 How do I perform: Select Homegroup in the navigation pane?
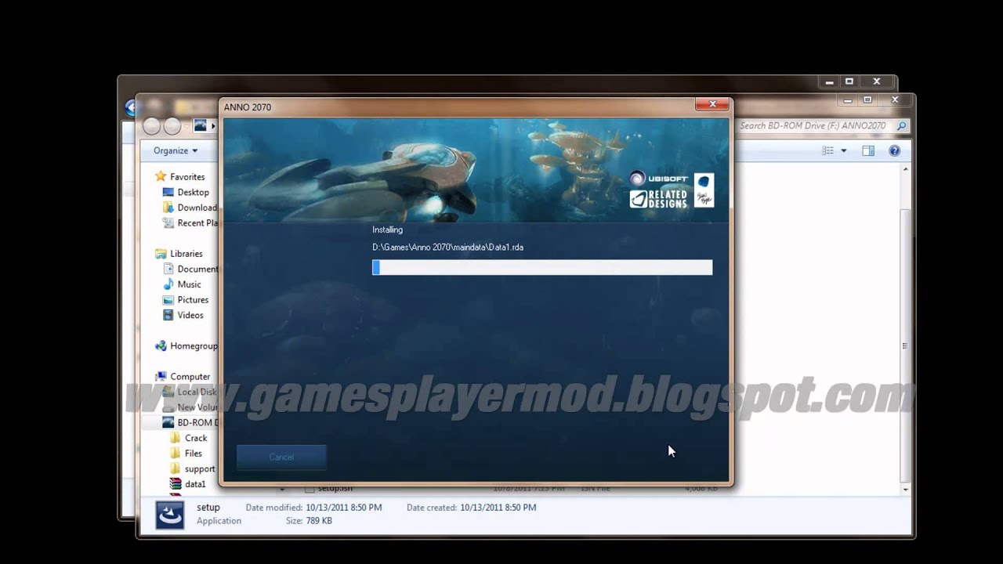click(194, 346)
